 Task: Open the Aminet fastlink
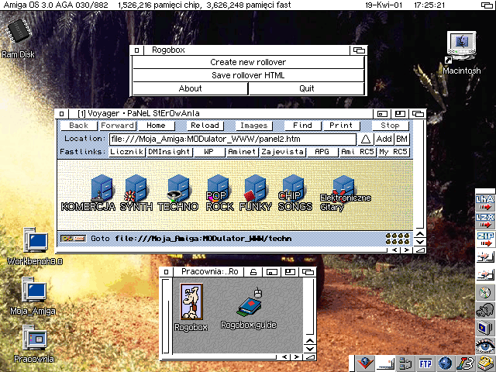tap(242, 152)
